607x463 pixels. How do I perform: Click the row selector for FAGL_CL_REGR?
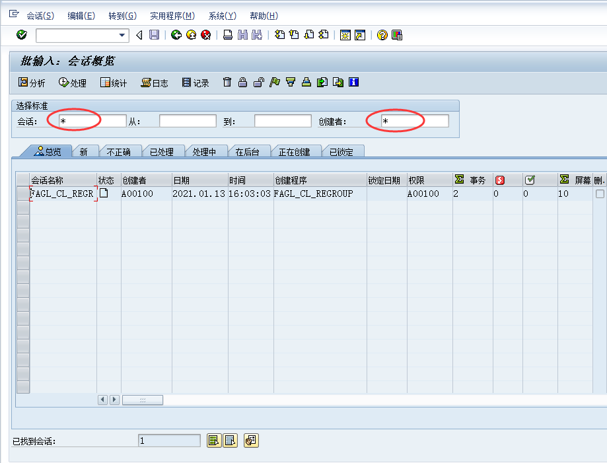click(x=23, y=194)
